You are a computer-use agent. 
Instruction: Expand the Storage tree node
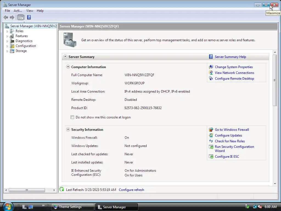click(x=7, y=51)
